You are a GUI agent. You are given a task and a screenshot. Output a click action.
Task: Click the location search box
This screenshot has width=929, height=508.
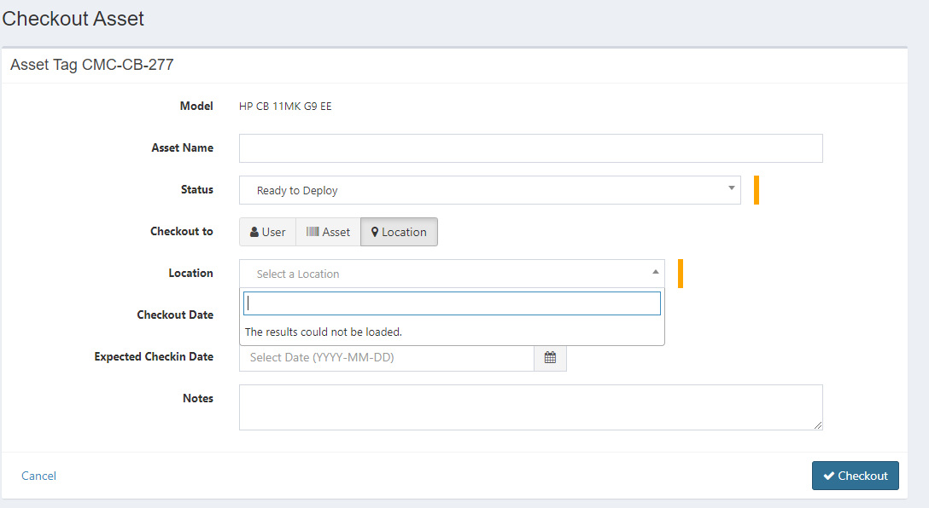click(452, 303)
